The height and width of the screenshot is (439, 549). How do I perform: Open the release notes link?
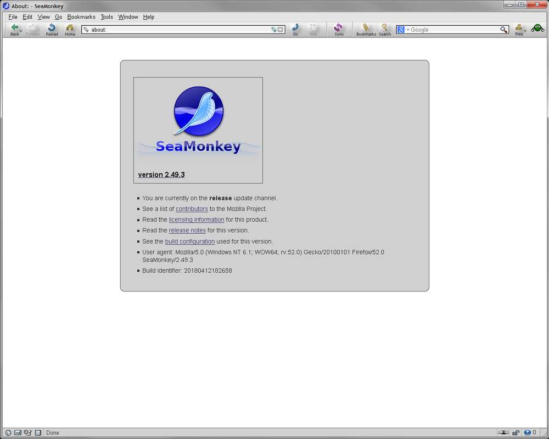click(187, 230)
